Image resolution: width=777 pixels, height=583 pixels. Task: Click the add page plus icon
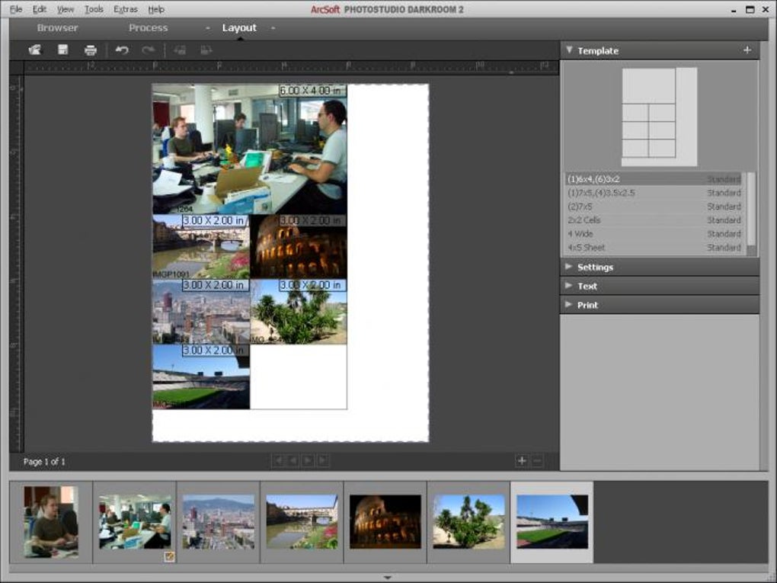(522, 460)
